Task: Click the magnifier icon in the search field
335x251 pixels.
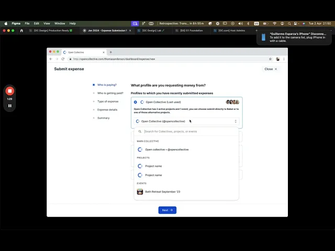Action: pyautogui.click(x=140, y=131)
